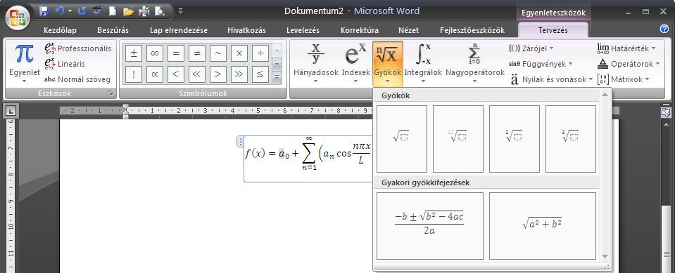
Task: Insert the quadratic formula expression
Action: pyautogui.click(x=429, y=226)
